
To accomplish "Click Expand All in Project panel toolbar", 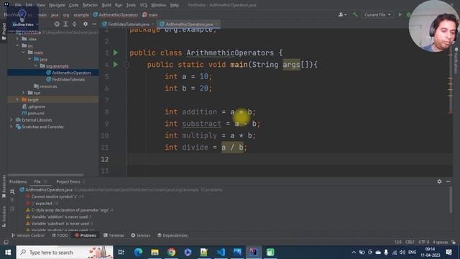I will 65,24.
